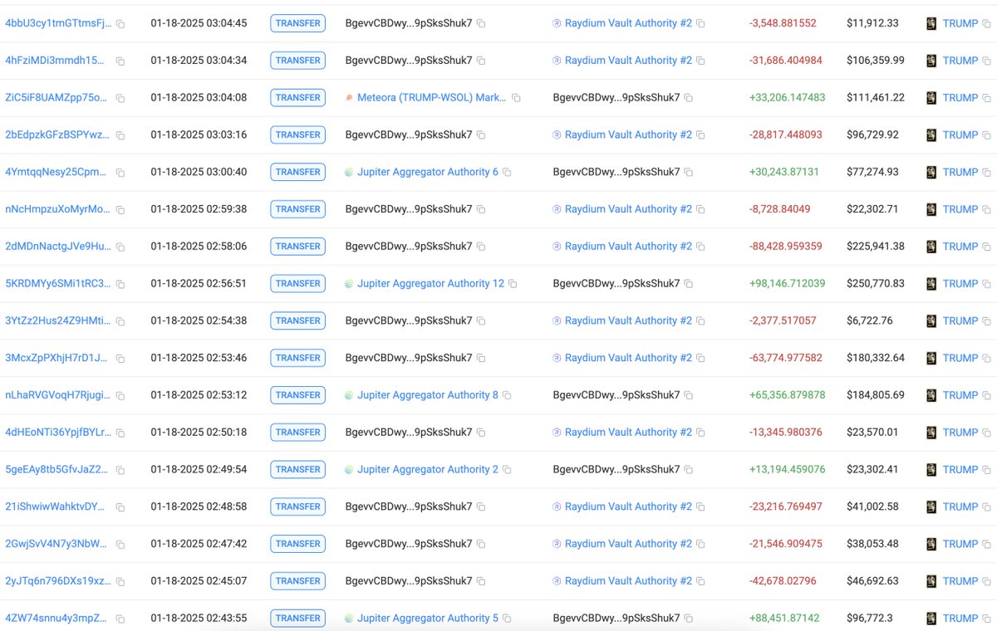Screen dimensions: 997x631
Task: Click the TRANSFER badge at 03:04:45
Action: click(297, 23)
